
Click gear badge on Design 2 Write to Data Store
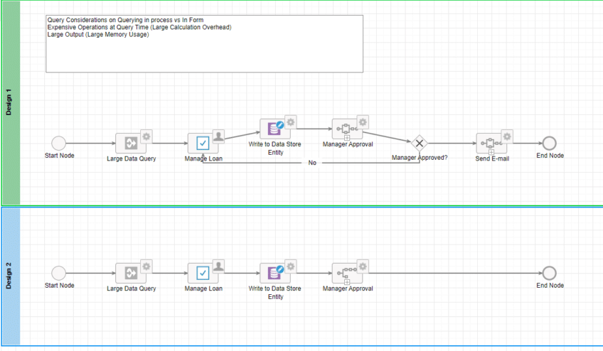coord(291,266)
